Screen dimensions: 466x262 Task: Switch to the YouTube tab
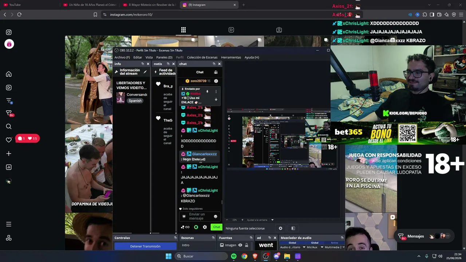30,5
